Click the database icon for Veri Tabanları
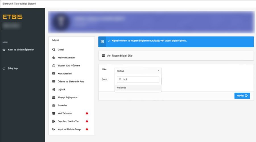Image resolution: width=256 pixels, height=142 pixels. (54, 113)
